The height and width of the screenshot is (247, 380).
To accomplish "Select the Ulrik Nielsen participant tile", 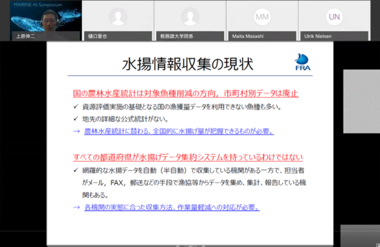I will (334, 20).
